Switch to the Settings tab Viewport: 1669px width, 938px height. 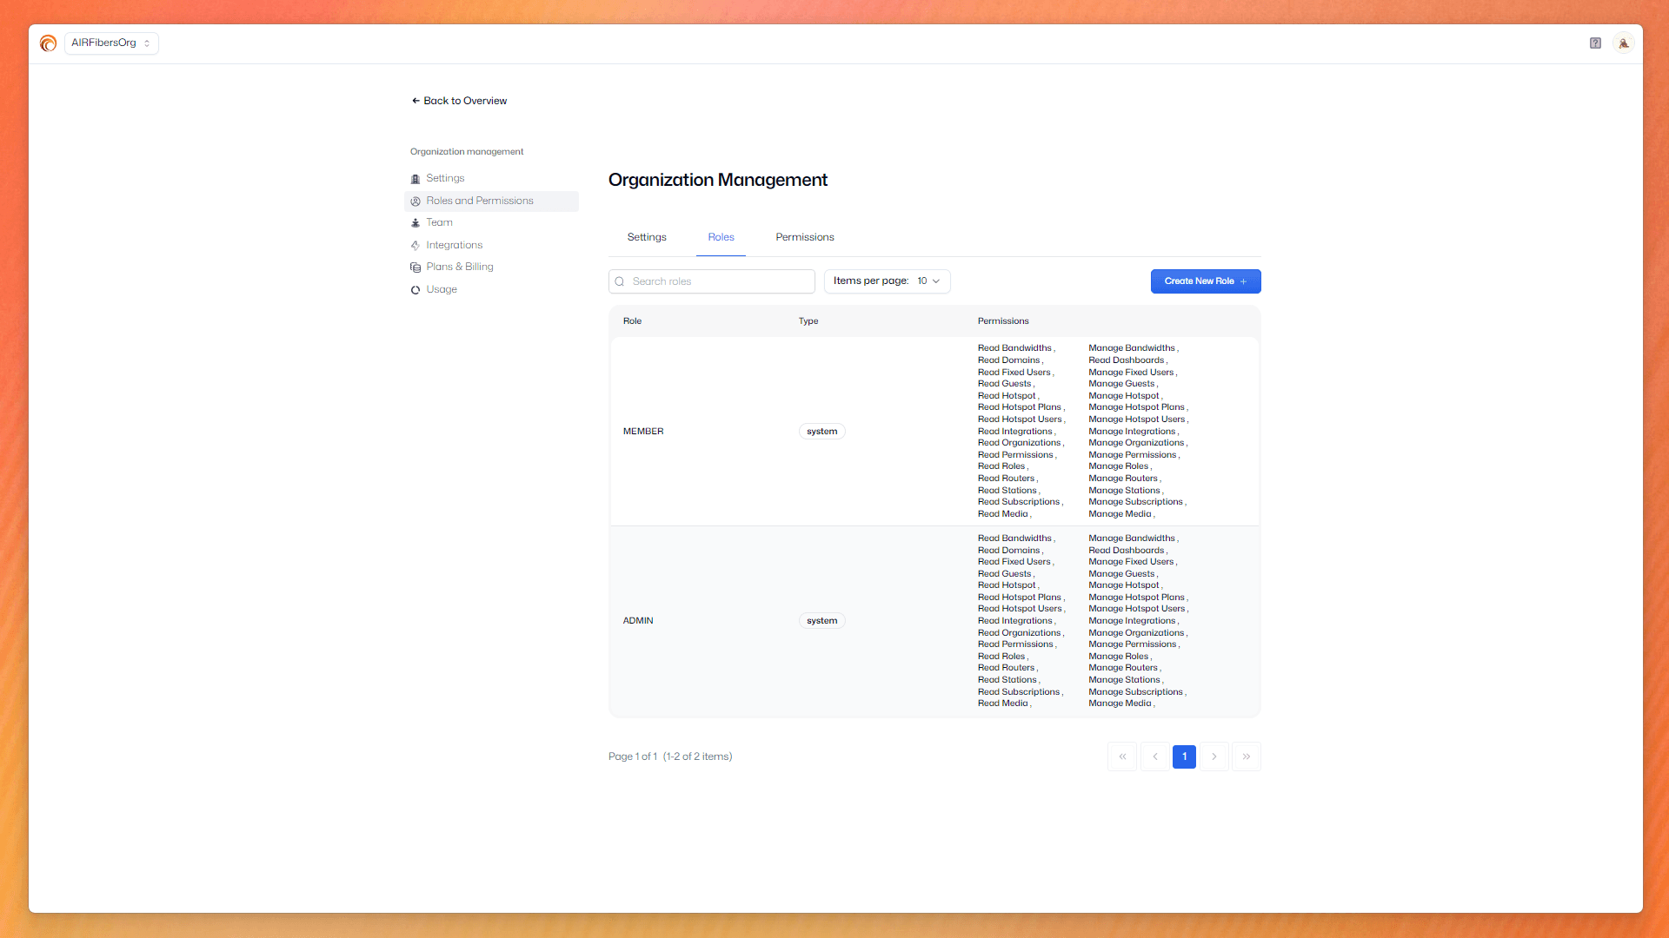(x=646, y=237)
